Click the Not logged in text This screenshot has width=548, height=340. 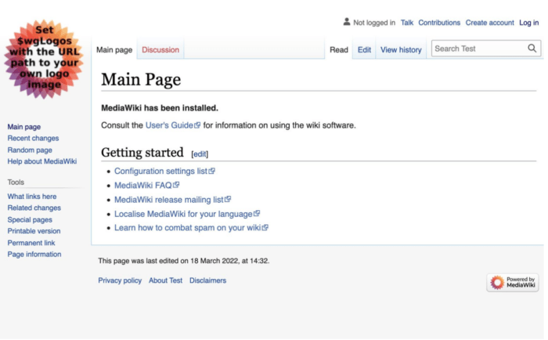pyautogui.click(x=374, y=23)
